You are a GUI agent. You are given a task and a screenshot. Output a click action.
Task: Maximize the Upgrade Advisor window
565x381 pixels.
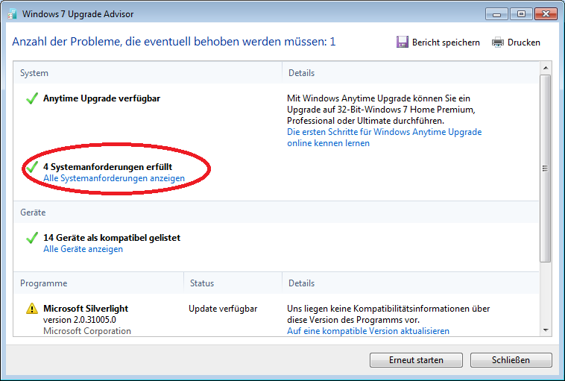[521, 14]
